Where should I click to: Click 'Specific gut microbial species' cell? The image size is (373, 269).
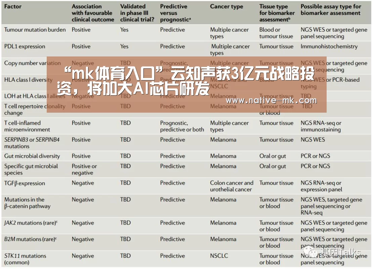point(31,169)
